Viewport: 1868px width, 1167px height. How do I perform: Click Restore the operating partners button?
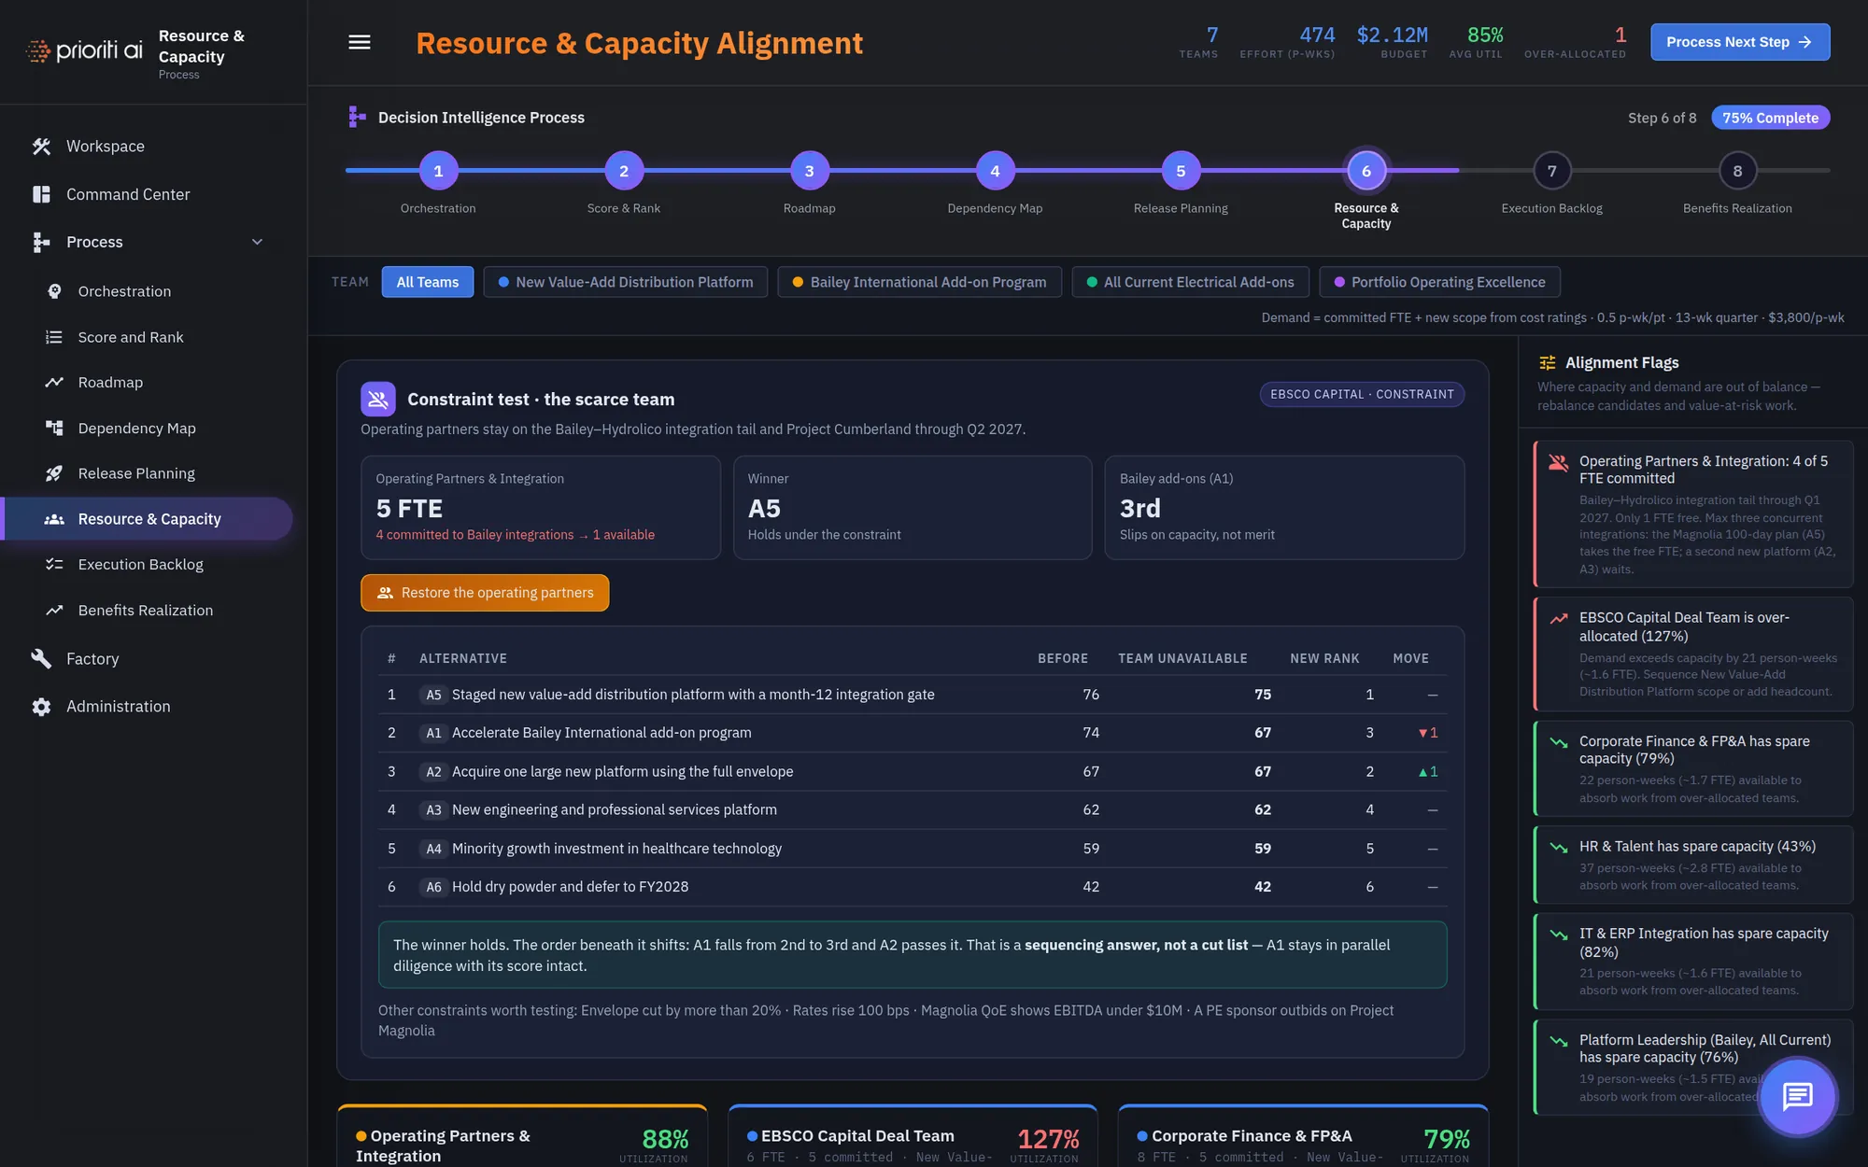point(485,593)
